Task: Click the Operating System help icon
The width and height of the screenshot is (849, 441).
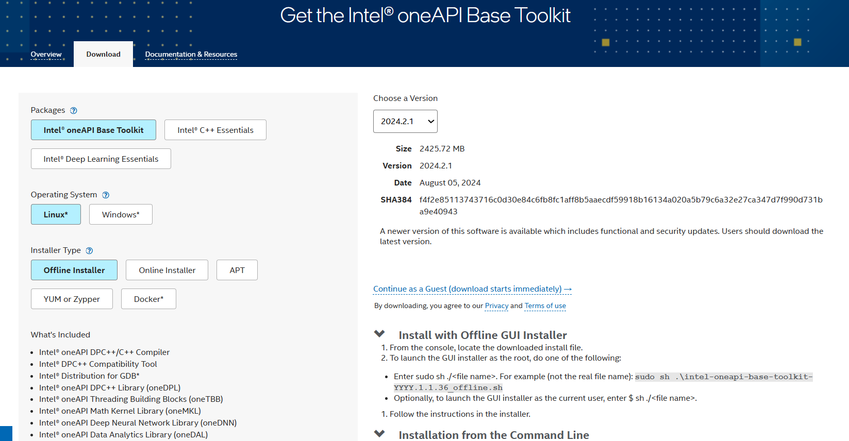Action: click(106, 195)
